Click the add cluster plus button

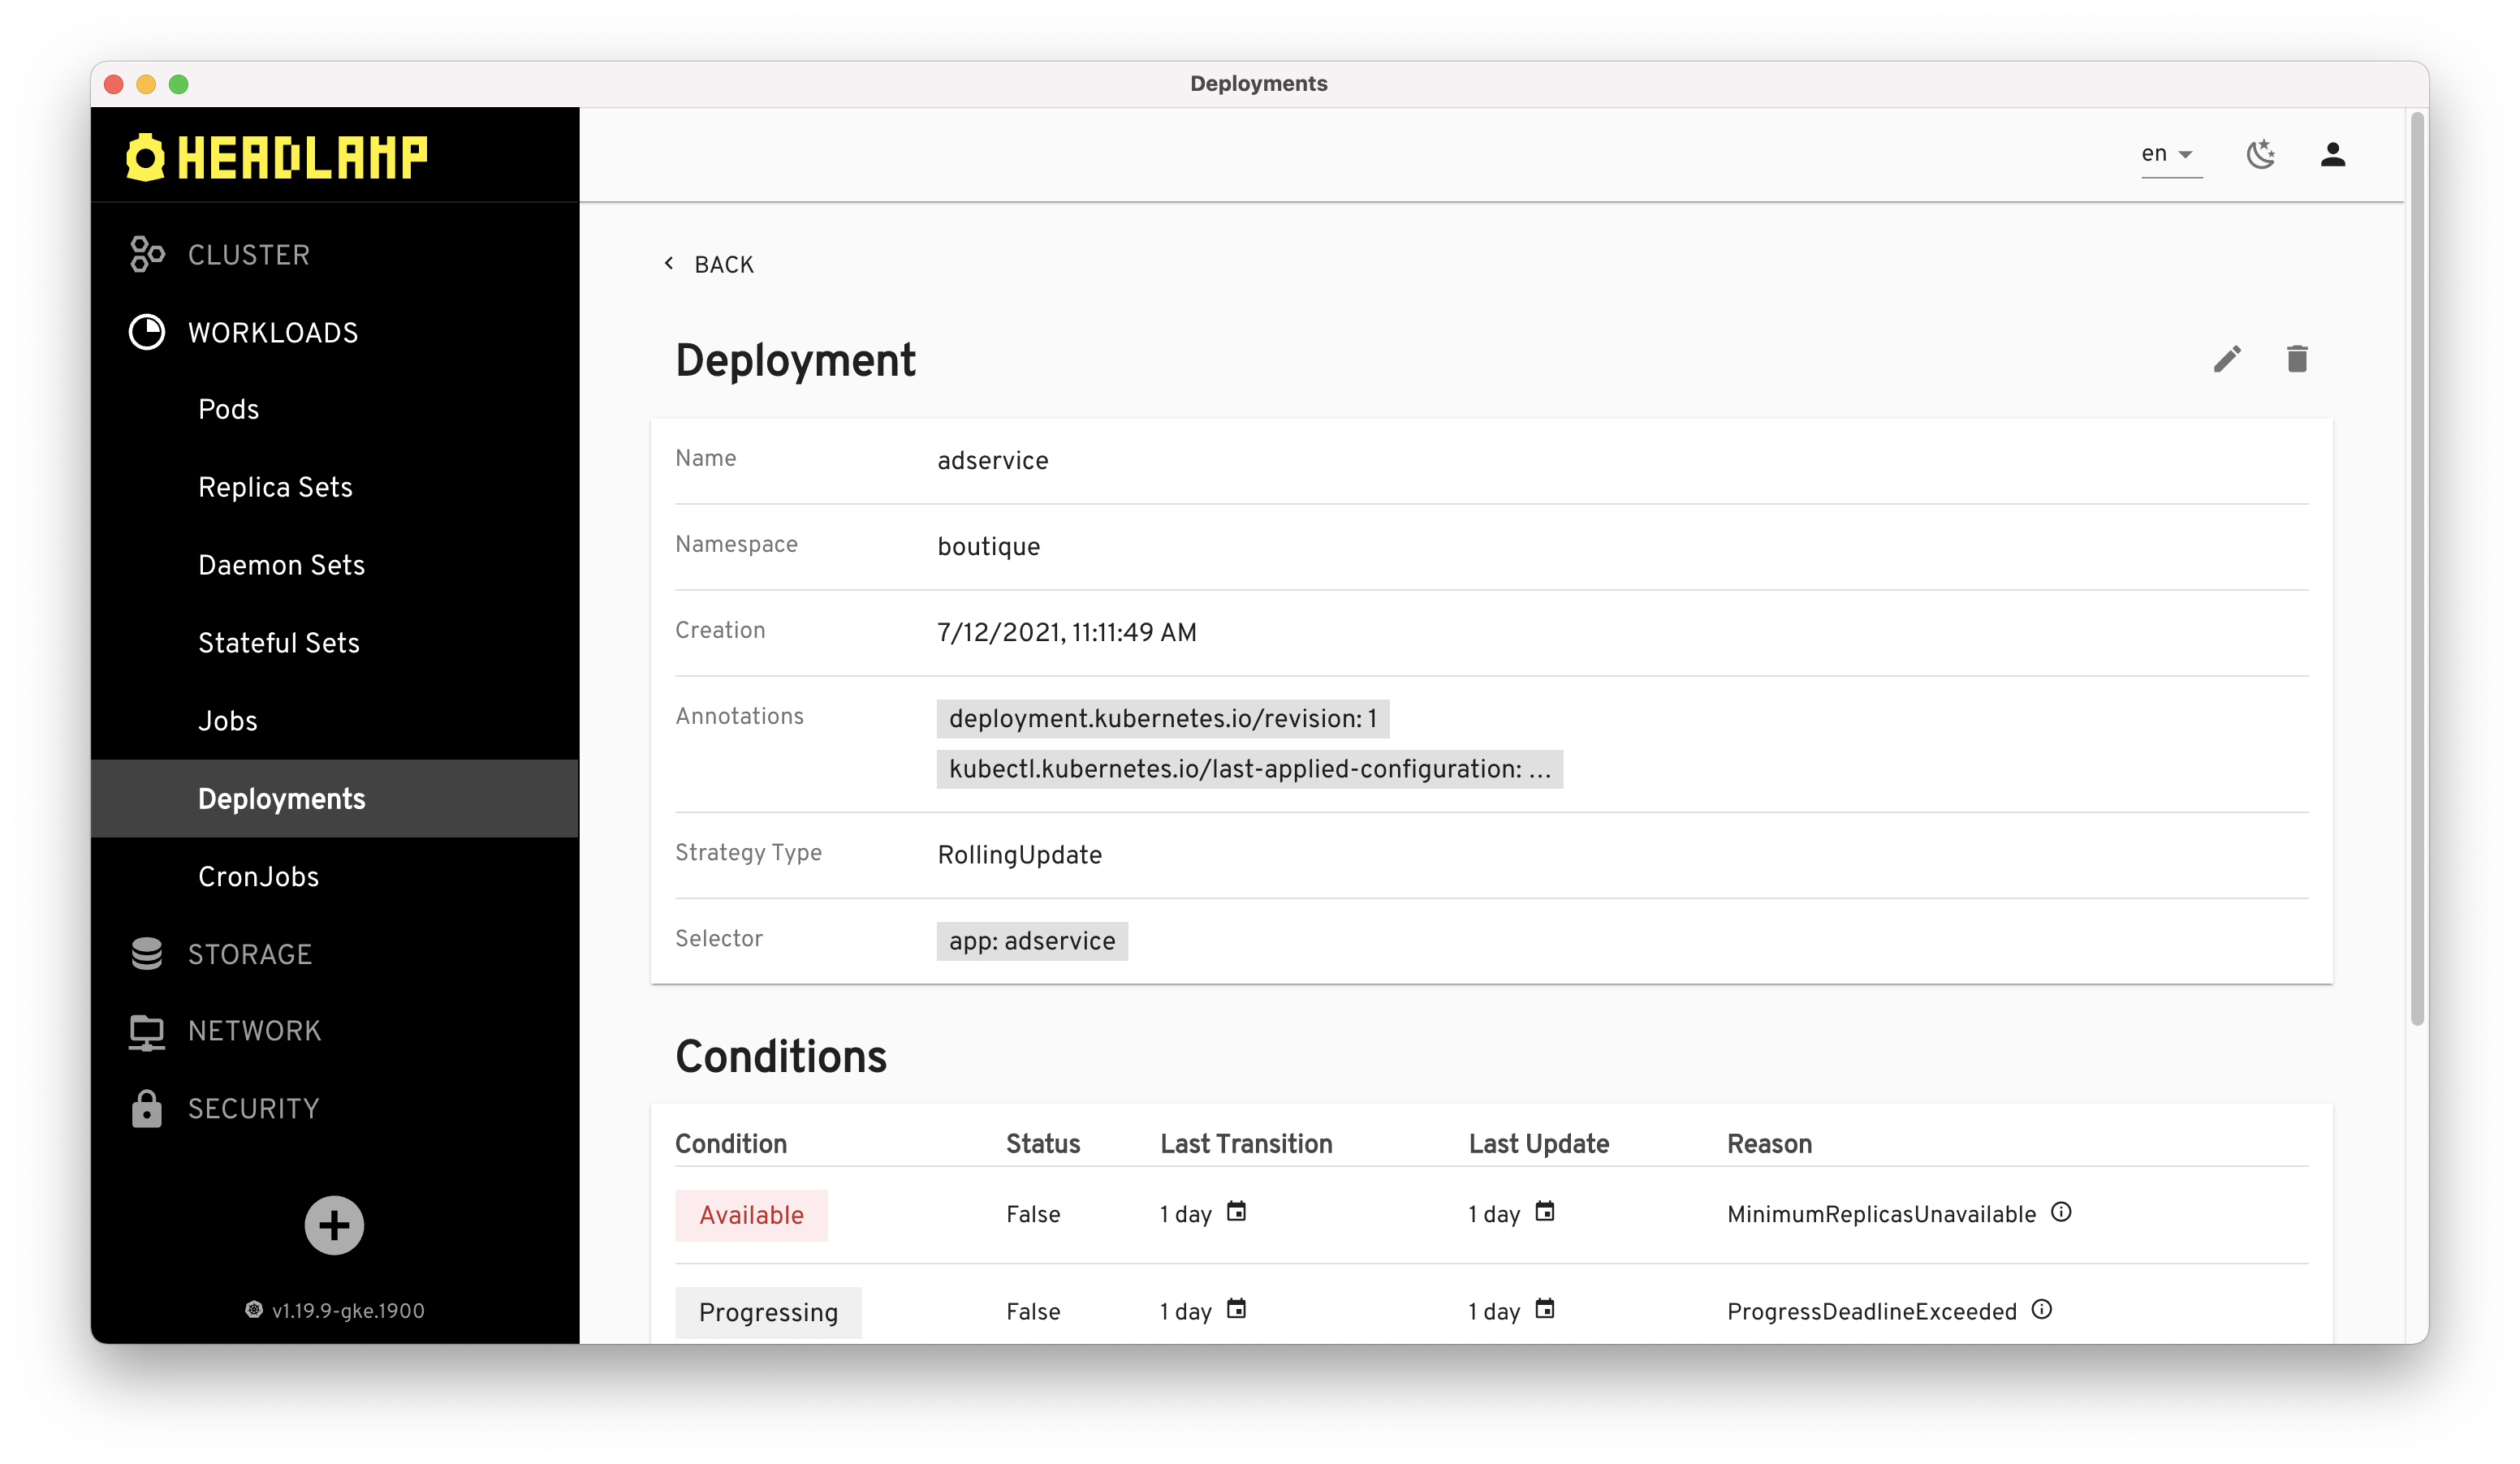point(334,1224)
